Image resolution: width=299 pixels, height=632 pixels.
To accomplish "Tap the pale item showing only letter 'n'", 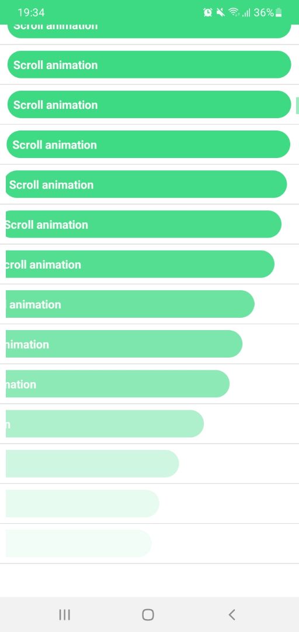I will (105, 424).
